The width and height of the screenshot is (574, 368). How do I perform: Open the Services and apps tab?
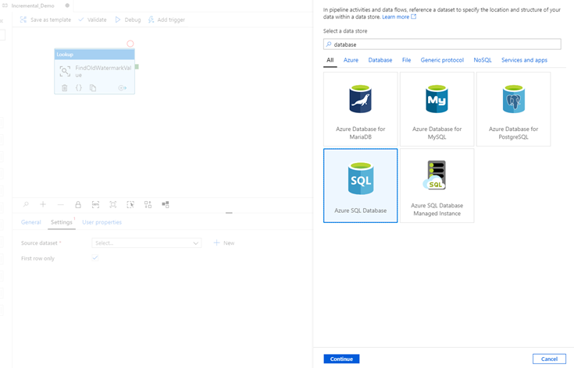coord(524,60)
